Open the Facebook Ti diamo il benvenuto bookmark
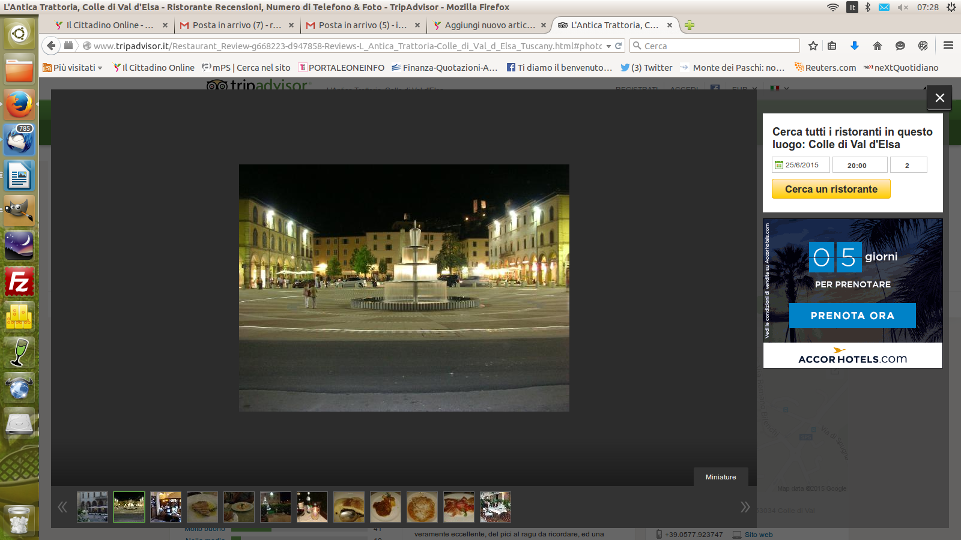This screenshot has width=961, height=540. 559,68
